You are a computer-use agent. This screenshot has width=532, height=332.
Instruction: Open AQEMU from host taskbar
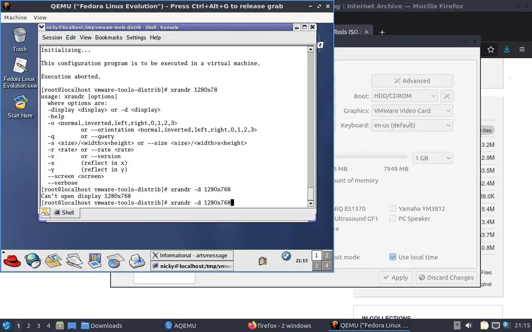click(180, 325)
